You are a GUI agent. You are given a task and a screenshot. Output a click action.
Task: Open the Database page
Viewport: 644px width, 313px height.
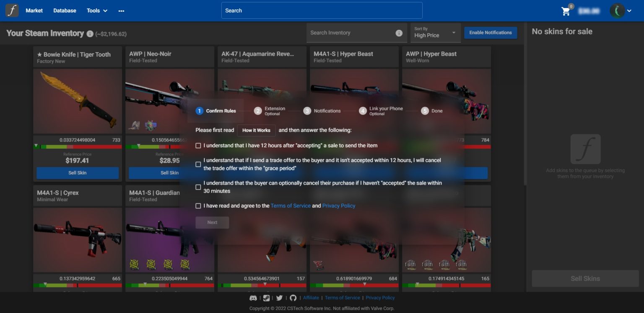pos(65,10)
